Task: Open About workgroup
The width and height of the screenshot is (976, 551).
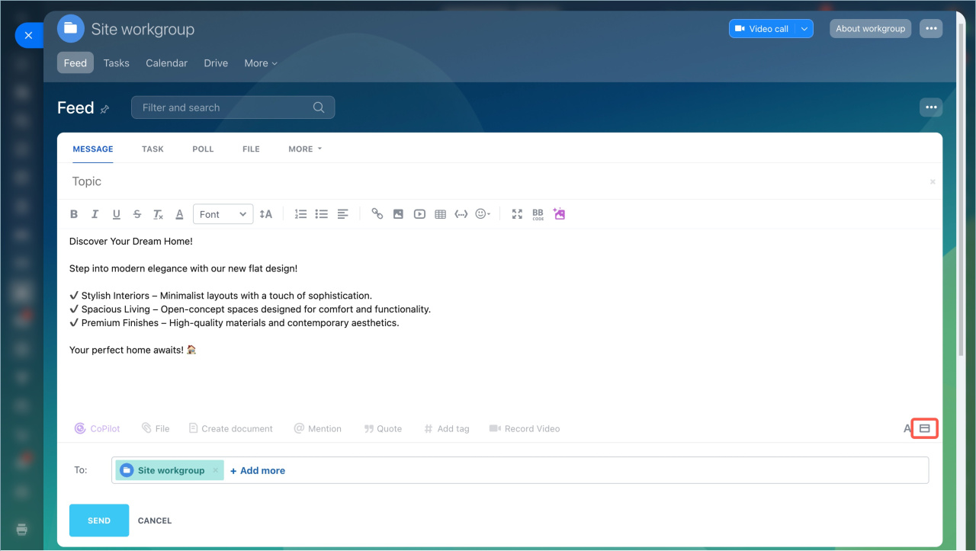Action: coord(870,28)
